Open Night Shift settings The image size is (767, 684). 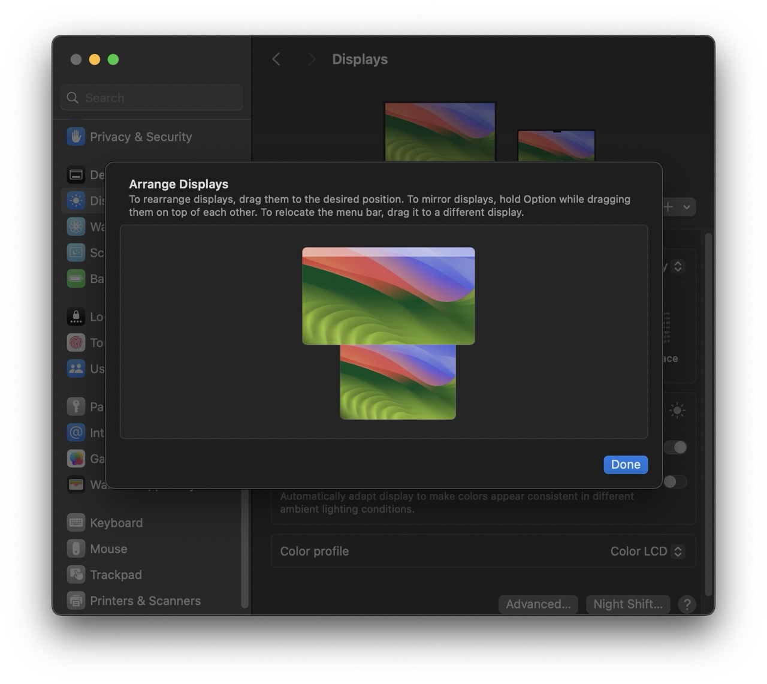tap(627, 604)
